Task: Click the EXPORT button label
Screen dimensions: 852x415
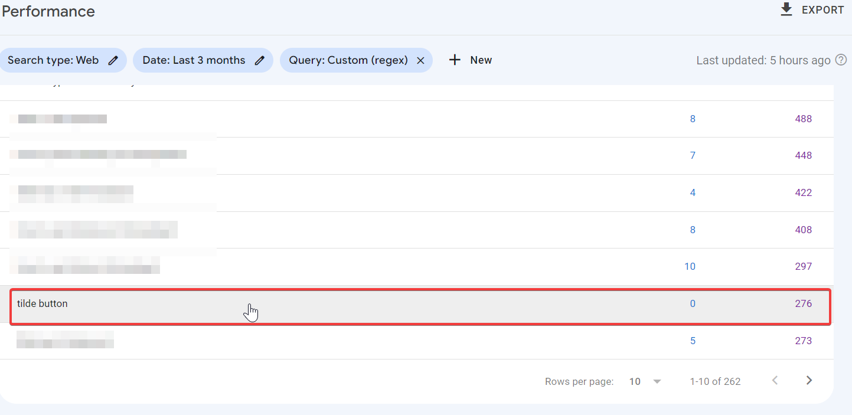Action: [822, 10]
